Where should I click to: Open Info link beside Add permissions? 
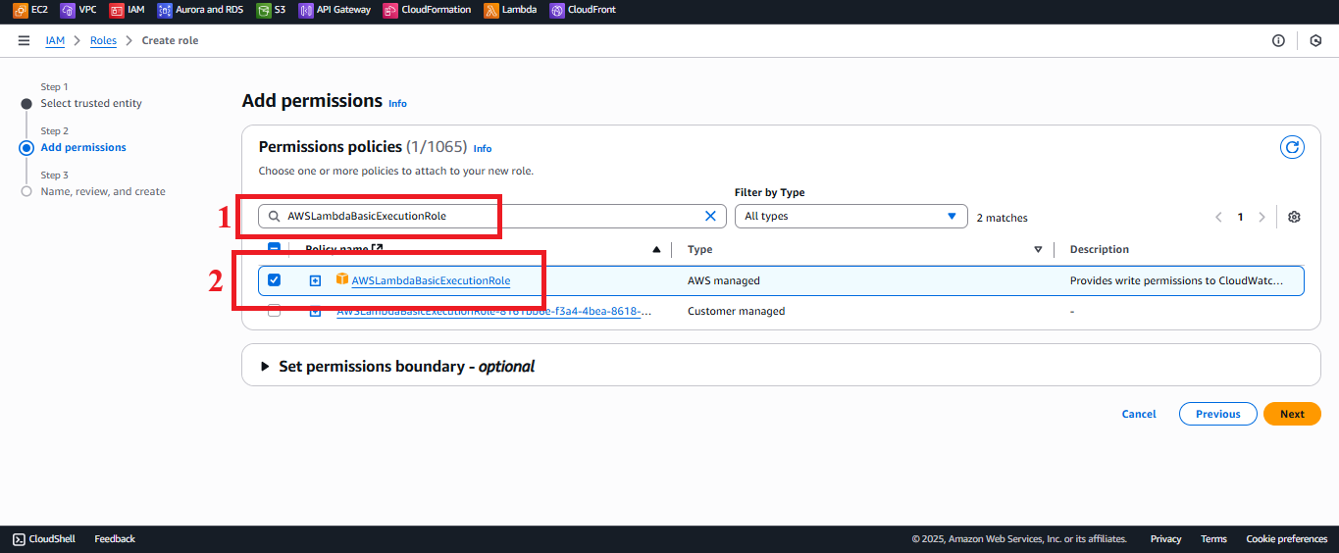397,103
